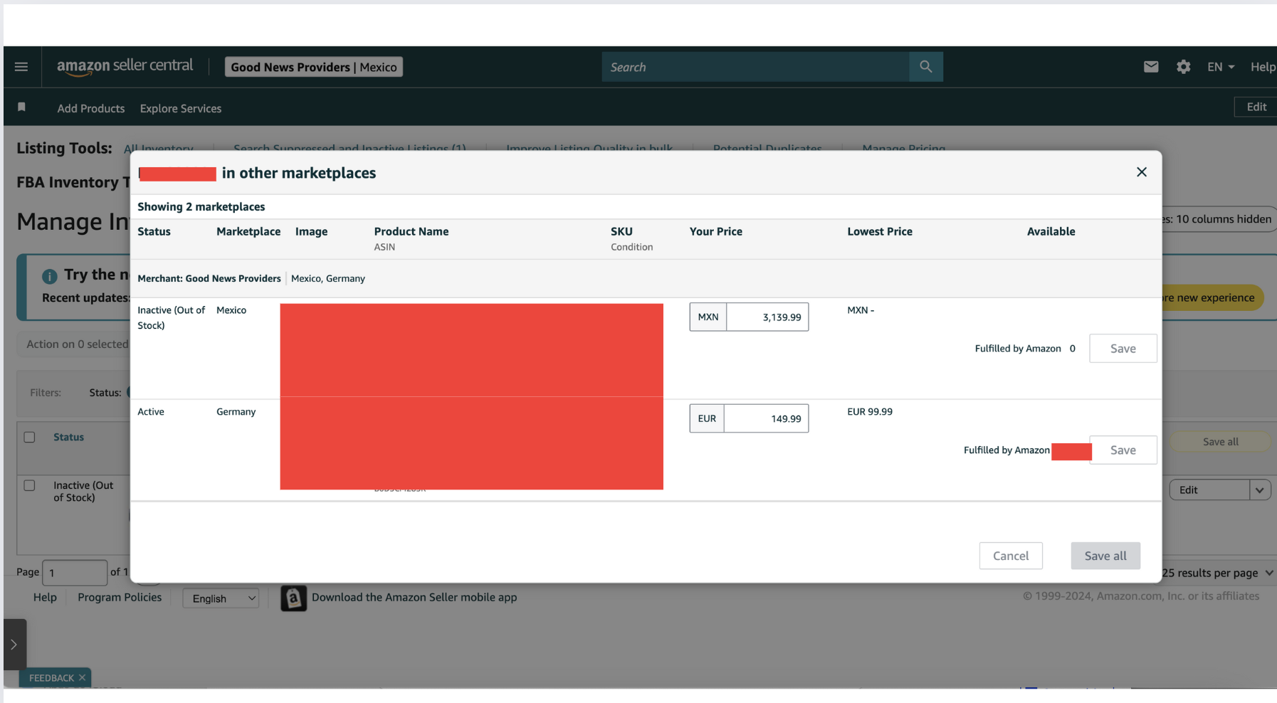1277x703 pixels.
Task: Save the Germany marketplace row
Action: [x=1123, y=450]
